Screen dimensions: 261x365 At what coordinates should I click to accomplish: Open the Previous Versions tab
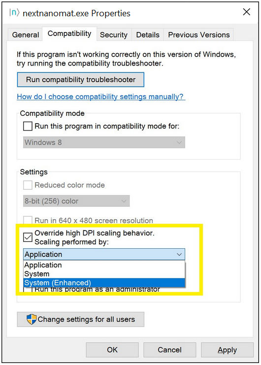point(198,34)
